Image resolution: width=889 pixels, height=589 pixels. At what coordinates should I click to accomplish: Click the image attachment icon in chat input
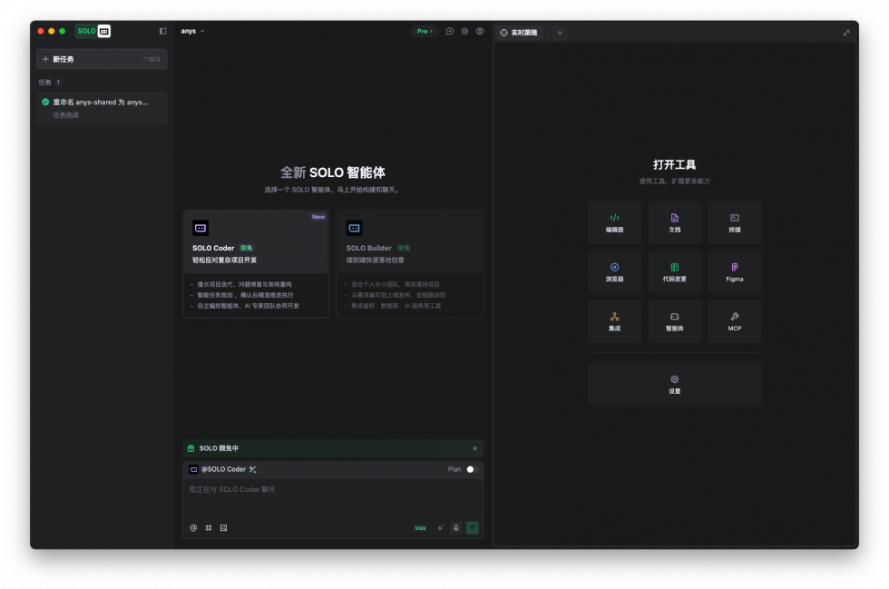[x=223, y=527]
